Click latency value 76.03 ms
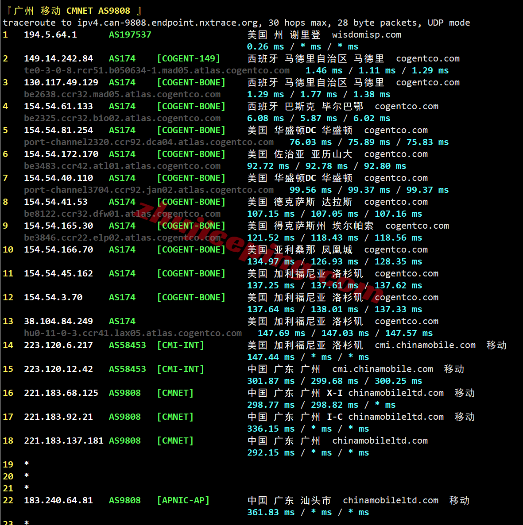Viewport: 523px width, 525px height. tap(311, 142)
